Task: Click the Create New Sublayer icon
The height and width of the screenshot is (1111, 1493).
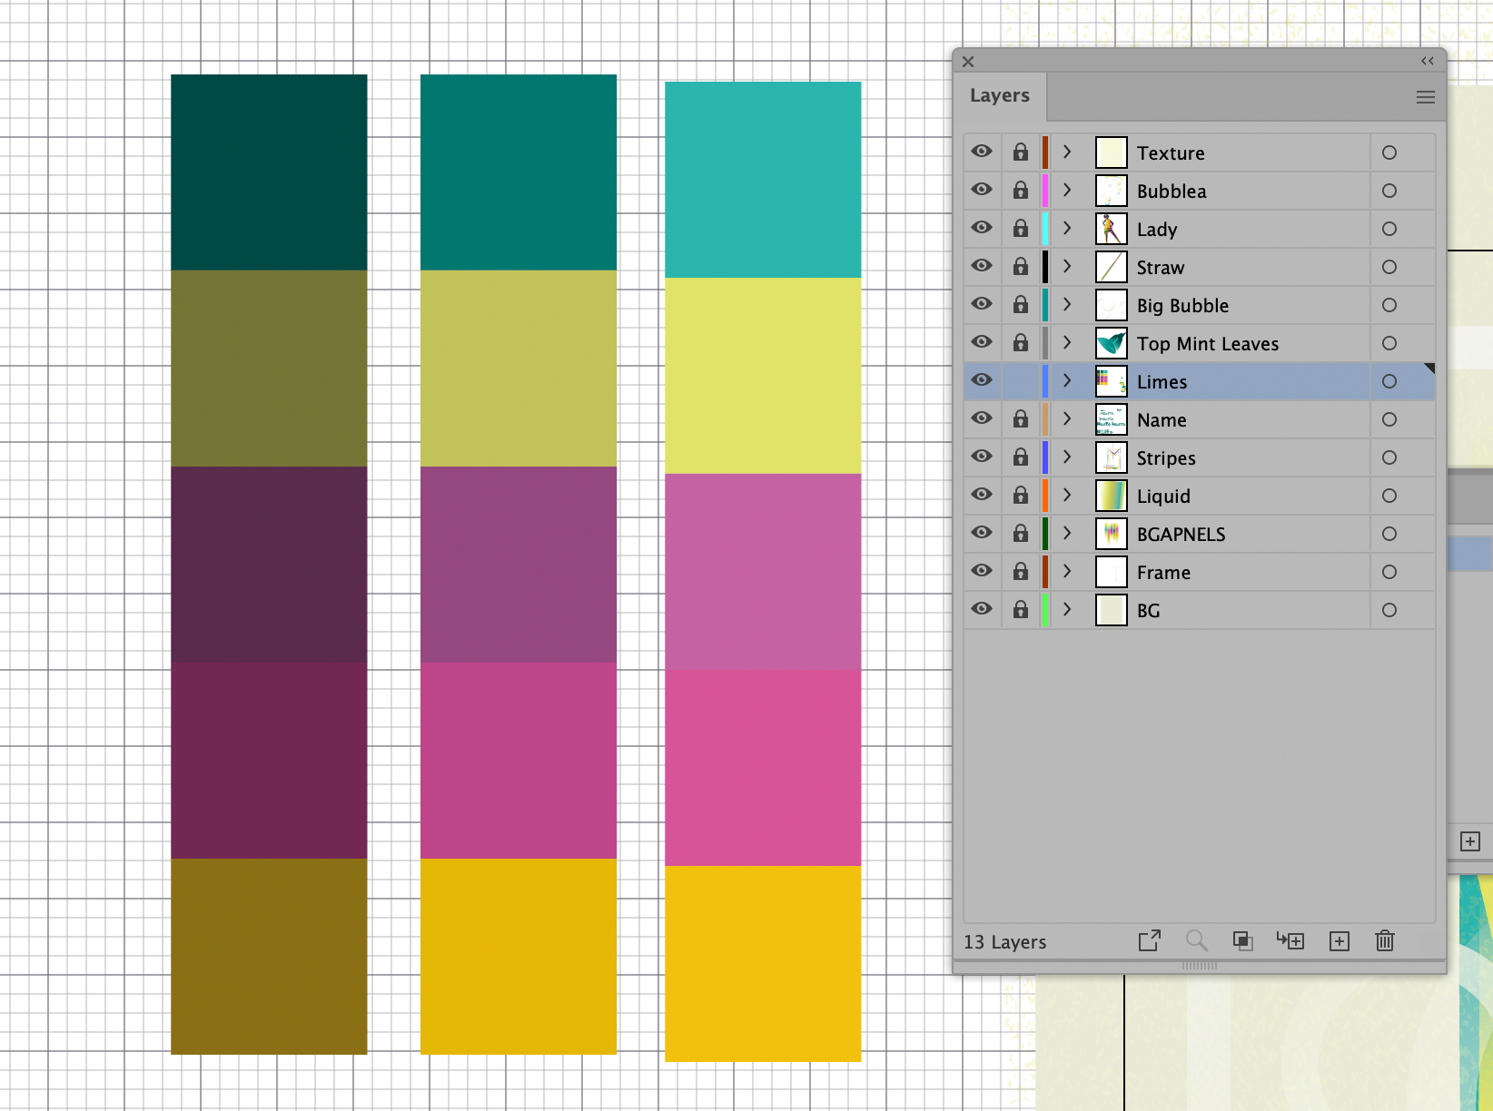Action: point(1290,940)
